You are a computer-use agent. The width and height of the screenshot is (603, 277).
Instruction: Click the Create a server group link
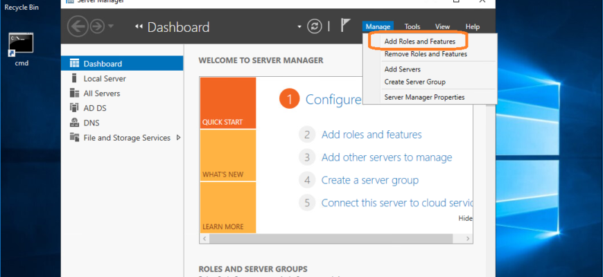[x=370, y=180]
